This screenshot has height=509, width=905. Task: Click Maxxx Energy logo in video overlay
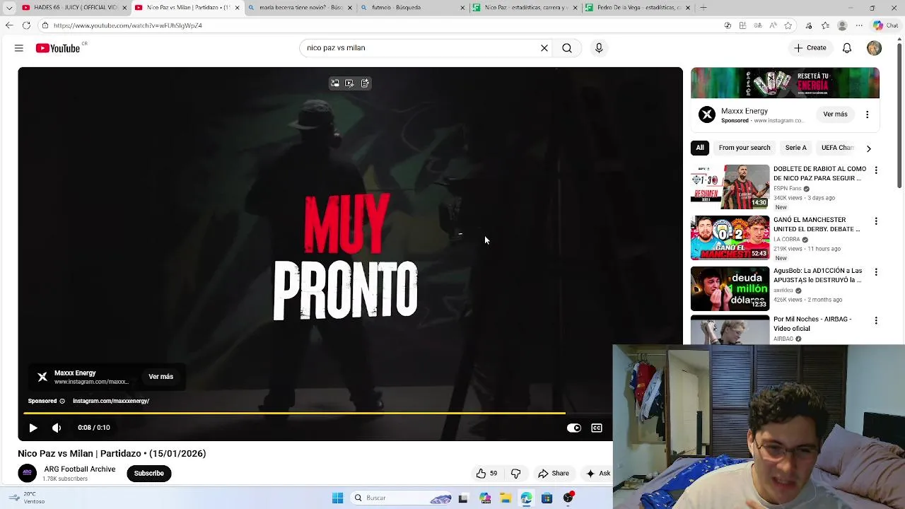click(x=42, y=377)
